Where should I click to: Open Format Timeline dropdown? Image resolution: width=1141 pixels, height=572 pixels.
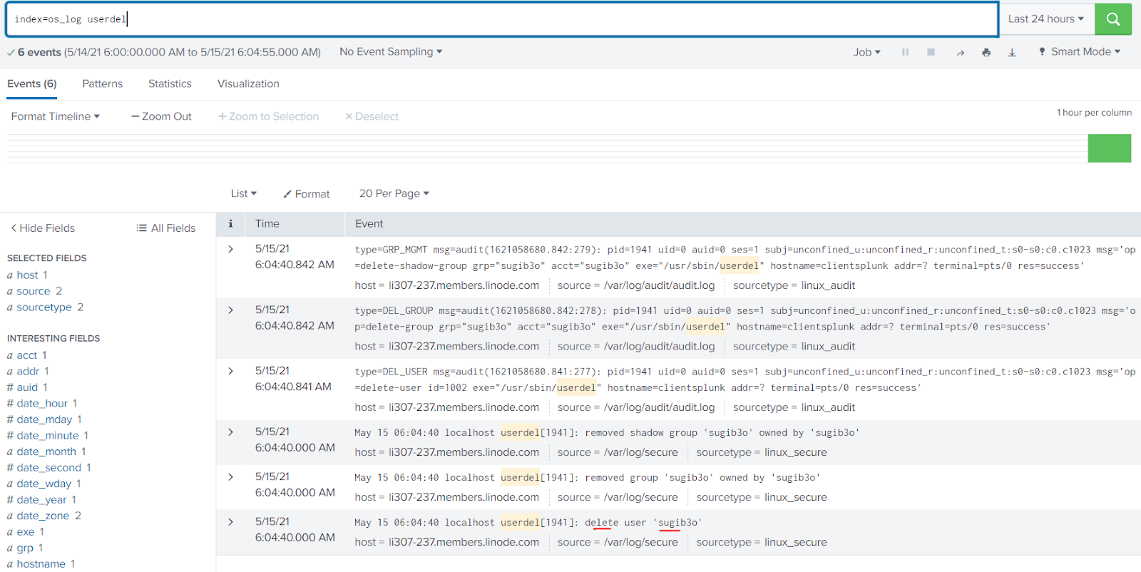56,116
